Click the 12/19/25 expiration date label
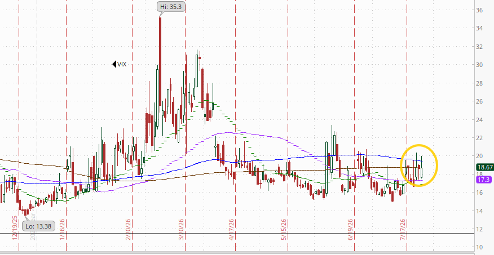Image resolution: width=494 pixels, height=255 pixels. pyautogui.click(x=15, y=228)
